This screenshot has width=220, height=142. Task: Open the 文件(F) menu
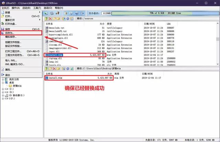point(5,8)
